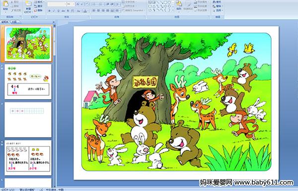The width and height of the screenshot is (298, 191).
Task: Click the font color icon
Action: tap(85, 11)
